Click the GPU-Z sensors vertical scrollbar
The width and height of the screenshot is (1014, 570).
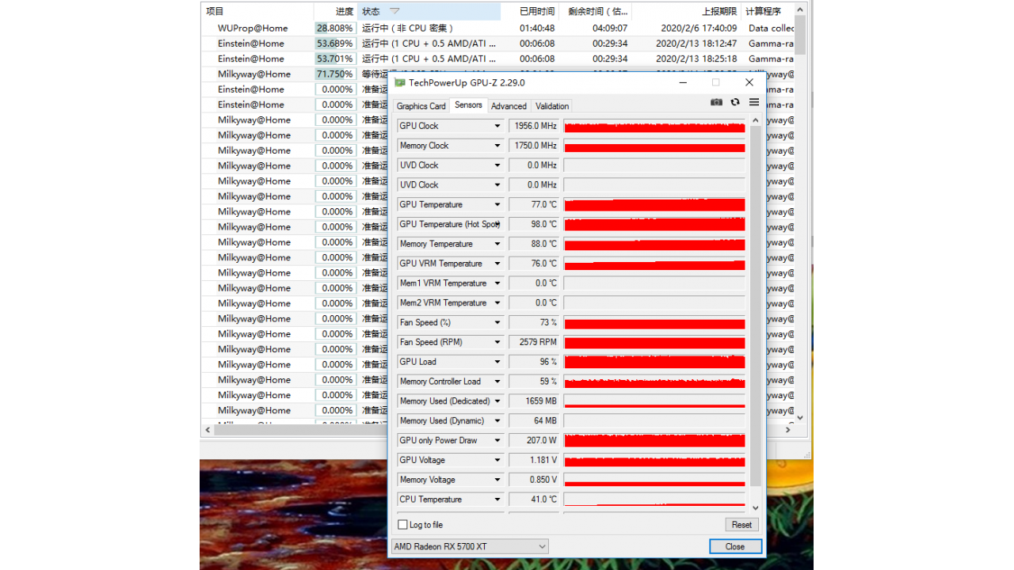click(755, 305)
